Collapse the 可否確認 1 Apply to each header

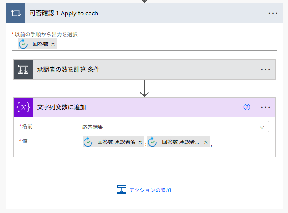click(x=144, y=13)
